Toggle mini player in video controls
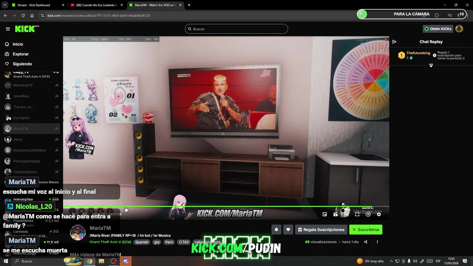 pyautogui.click(x=324, y=214)
